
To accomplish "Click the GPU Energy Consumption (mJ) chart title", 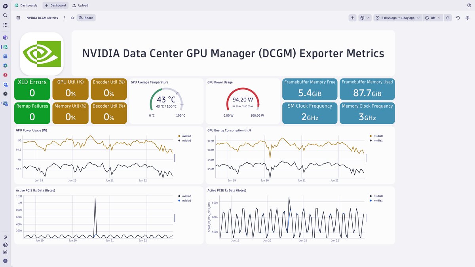I will (229, 130).
